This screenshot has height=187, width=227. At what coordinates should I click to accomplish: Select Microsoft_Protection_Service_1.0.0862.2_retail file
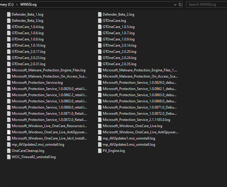pos(47,95)
